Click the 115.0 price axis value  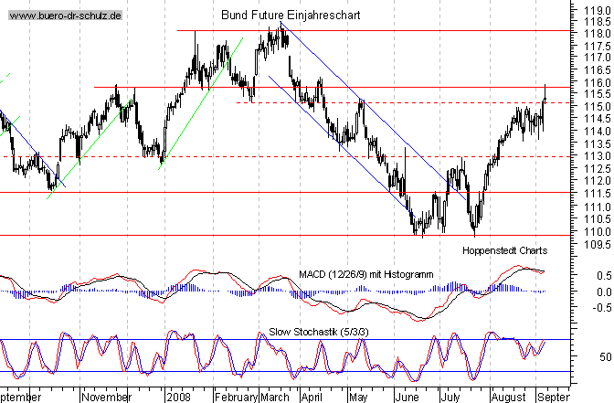[x=598, y=107]
